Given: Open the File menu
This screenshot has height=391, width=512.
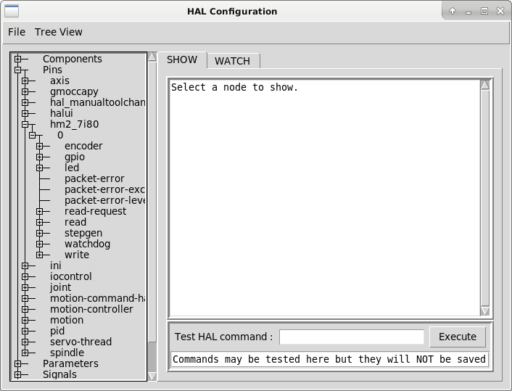Looking at the screenshot, I should [17, 32].
